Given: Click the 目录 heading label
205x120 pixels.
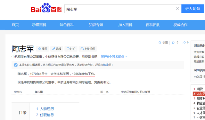Looking at the screenshot, I should point(23,113).
